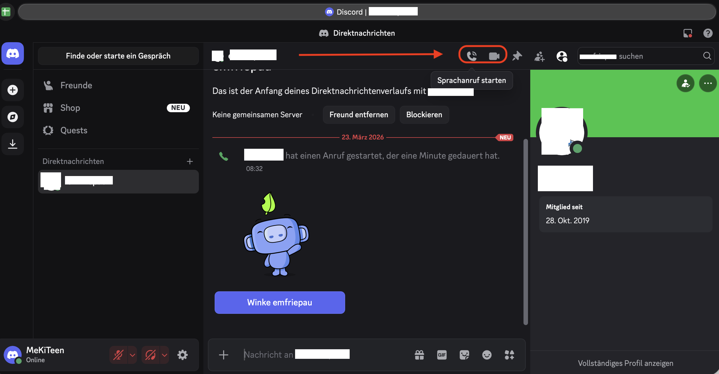Screen dimensions: 719x374
Task: Click the Discover compass icon in sidebar
Action: tap(13, 117)
